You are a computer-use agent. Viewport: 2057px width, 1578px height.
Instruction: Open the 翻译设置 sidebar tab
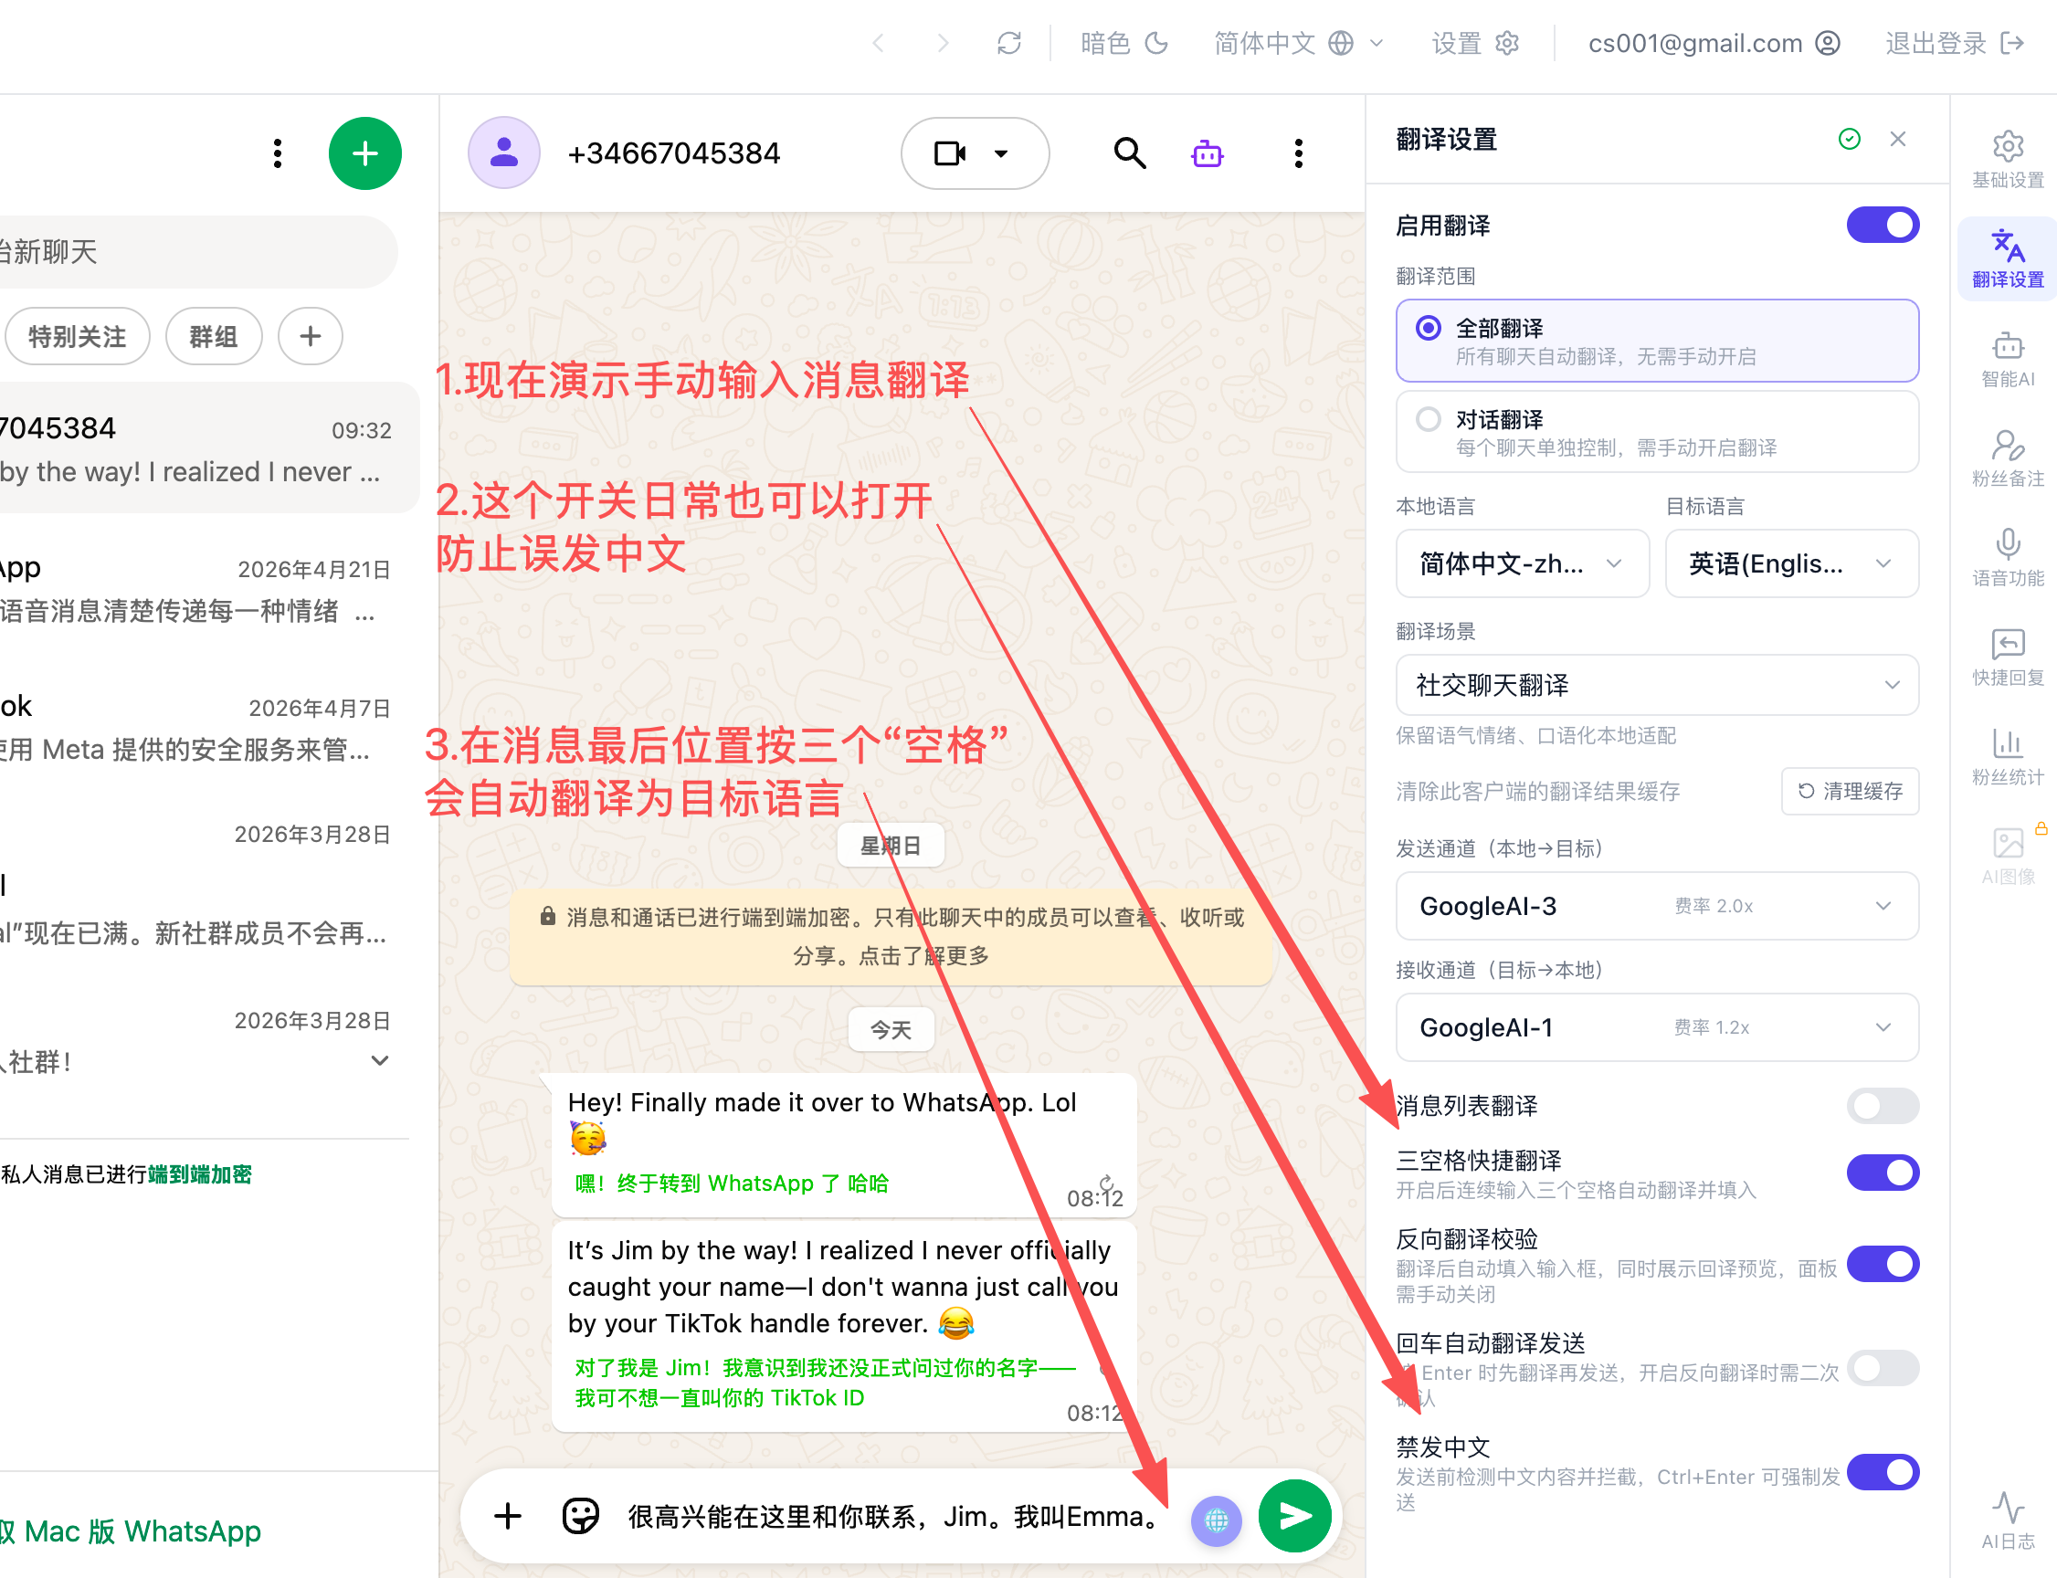[x=2007, y=259]
